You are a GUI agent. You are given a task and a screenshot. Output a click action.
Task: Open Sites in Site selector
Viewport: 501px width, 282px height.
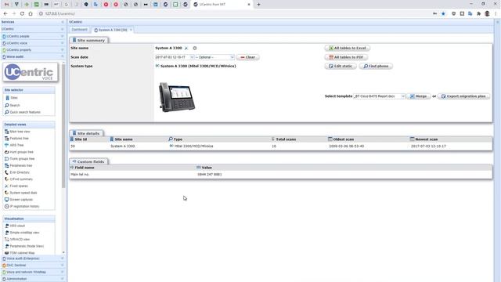[14, 98]
